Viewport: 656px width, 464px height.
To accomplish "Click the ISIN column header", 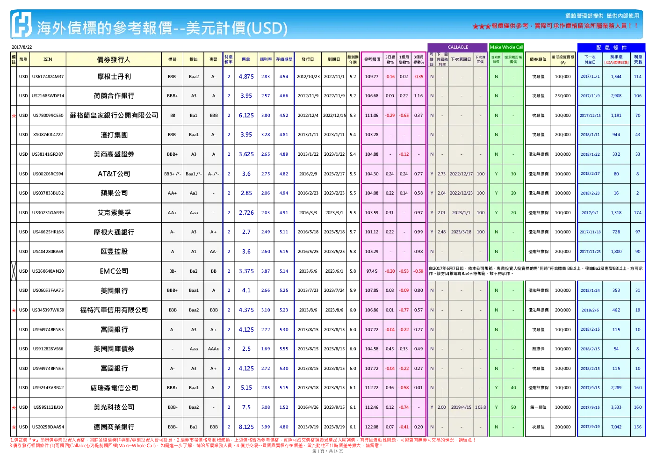I will [48, 59].
